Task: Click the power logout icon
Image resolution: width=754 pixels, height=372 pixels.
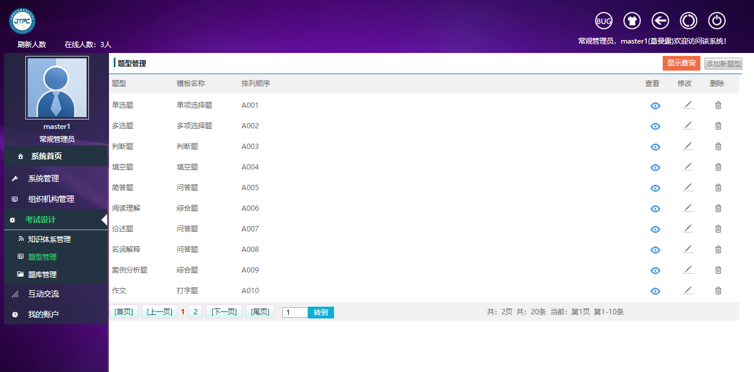Action: point(717,21)
